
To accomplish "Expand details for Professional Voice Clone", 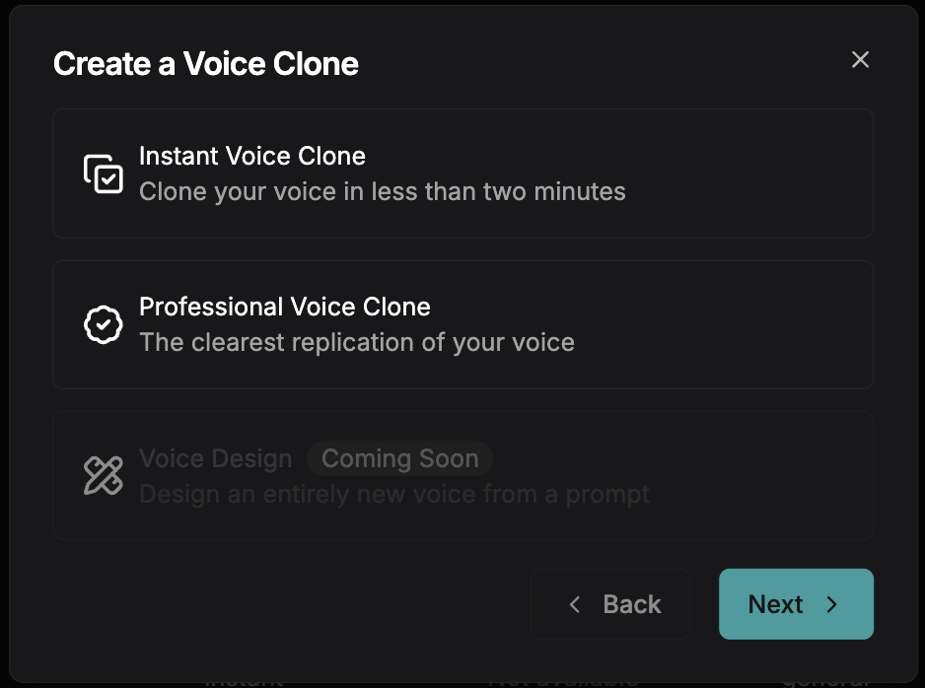I will (x=462, y=324).
